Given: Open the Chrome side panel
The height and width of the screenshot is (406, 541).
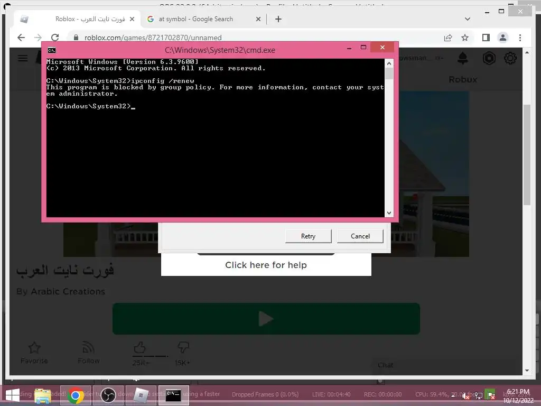Looking at the screenshot, I should pyautogui.click(x=486, y=38).
